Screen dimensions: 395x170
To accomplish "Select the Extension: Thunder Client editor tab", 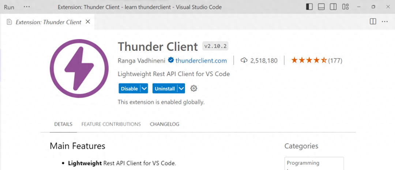I will 47,22.
